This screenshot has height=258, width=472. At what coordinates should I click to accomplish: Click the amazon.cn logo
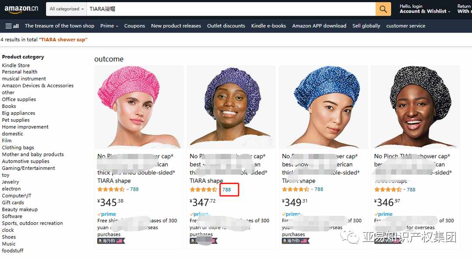(x=21, y=9)
